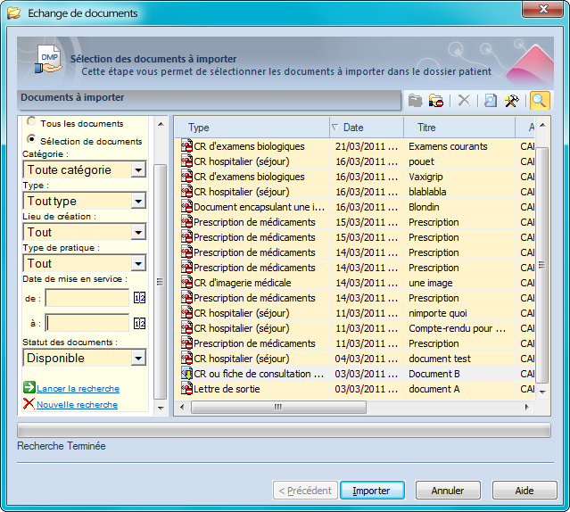Screen dimensions: 570x512
Task: Toggle the magnifying glass search panel icon
Action: (x=540, y=101)
